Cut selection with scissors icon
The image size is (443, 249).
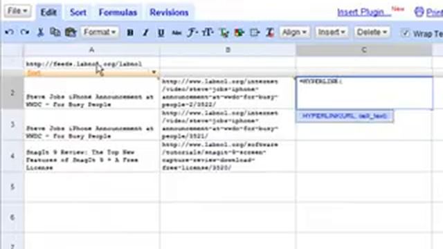tap(40, 33)
